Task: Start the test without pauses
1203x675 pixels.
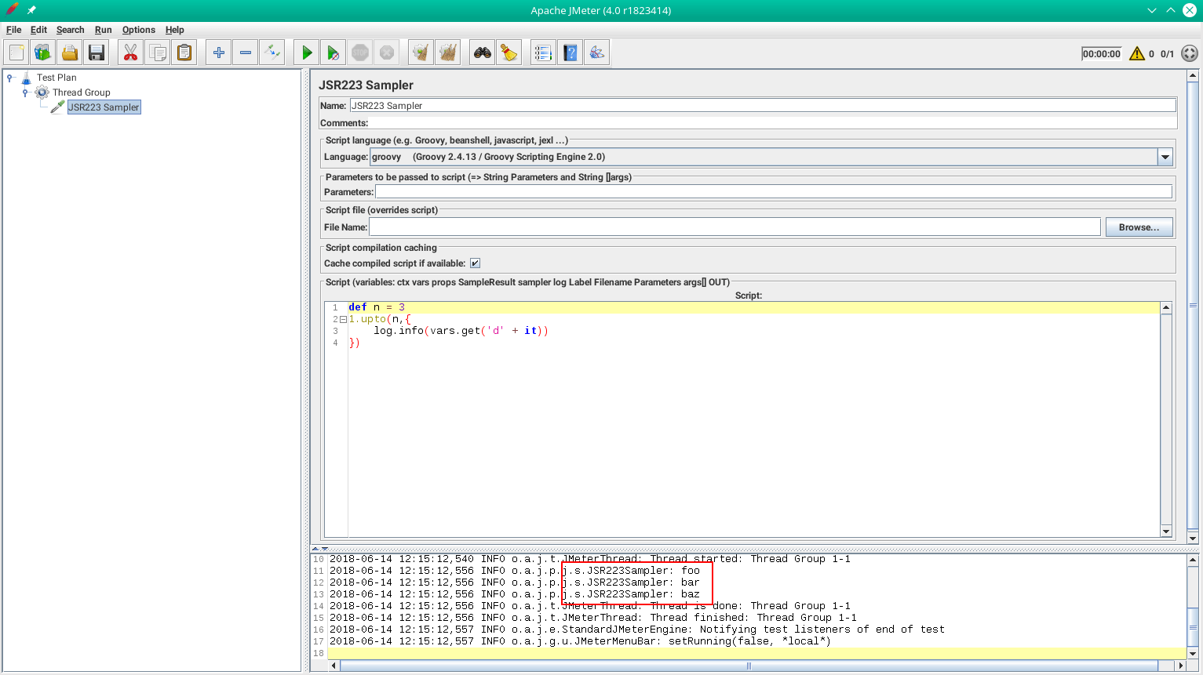Action: click(x=333, y=52)
